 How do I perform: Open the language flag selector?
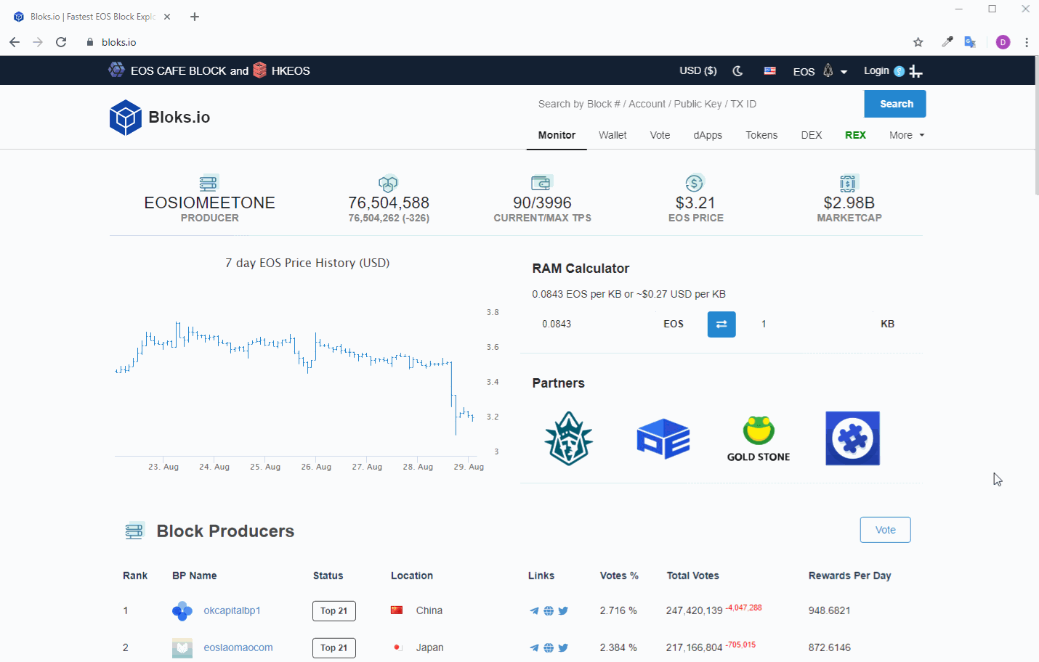pyautogui.click(x=770, y=70)
